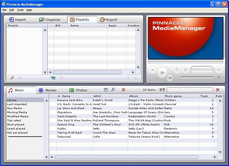Click the fullscreen arrows icon in player

(x=219, y=69)
